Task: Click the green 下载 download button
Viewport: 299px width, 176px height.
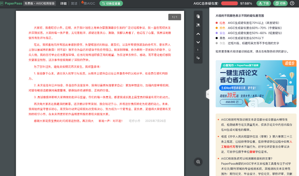Action: [264, 3]
